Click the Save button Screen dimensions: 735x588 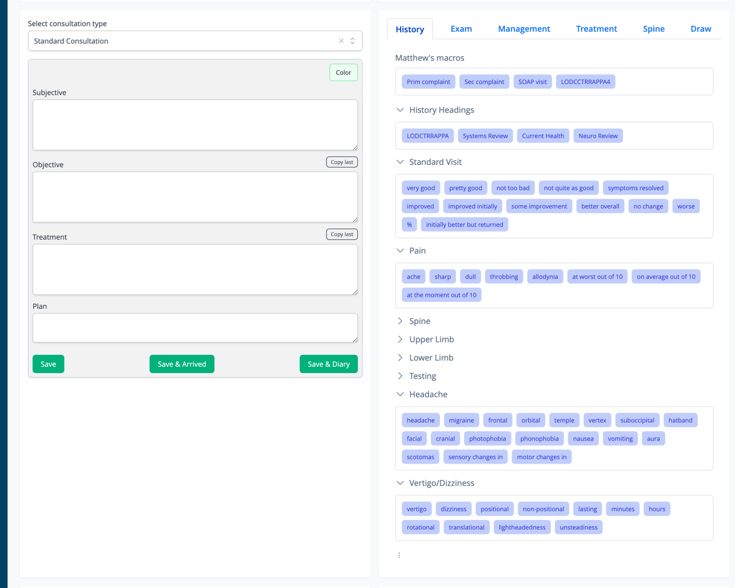tap(48, 364)
